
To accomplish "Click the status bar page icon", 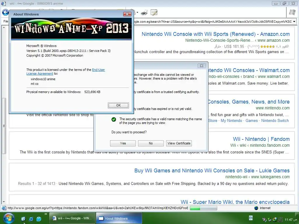I will click(4, 208).
